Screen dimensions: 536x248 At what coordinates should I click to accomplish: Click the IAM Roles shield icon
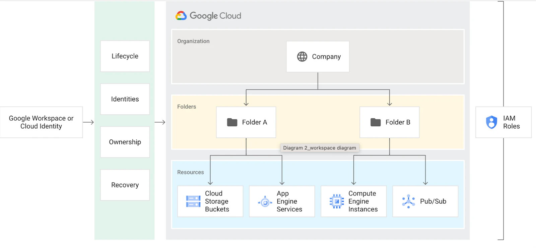pos(491,122)
